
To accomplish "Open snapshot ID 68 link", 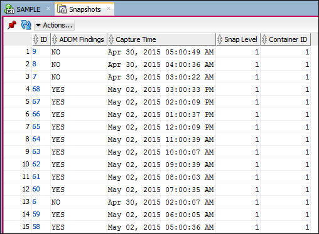I will 36,89.
